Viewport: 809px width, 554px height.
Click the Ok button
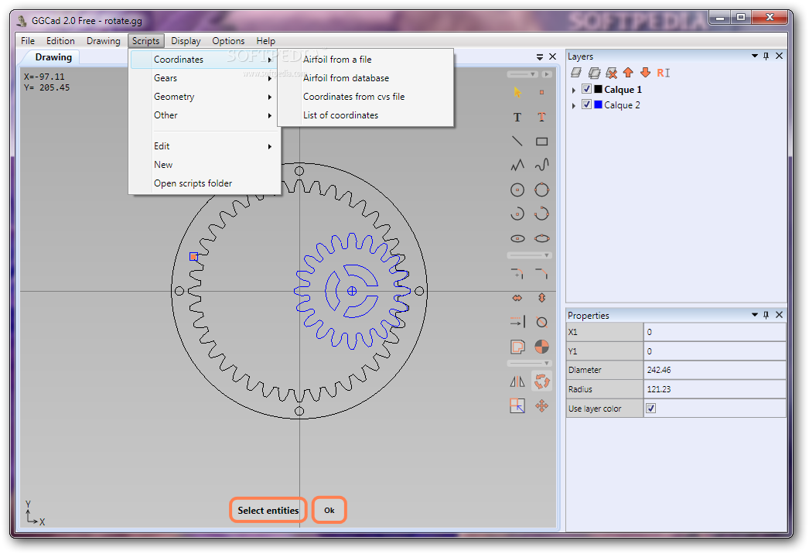point(329,510)
